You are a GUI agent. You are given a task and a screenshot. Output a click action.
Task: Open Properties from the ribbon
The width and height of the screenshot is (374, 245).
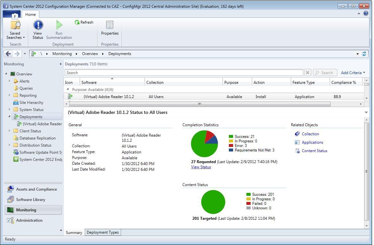(x=110, y=28)
